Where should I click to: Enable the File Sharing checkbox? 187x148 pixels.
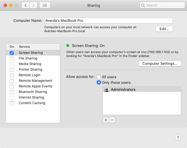pyautogui.click(x=12, y=59)
